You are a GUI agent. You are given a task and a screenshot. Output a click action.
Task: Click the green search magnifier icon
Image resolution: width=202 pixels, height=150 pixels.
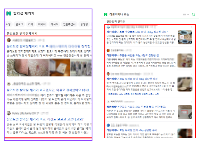pos(193,14)
